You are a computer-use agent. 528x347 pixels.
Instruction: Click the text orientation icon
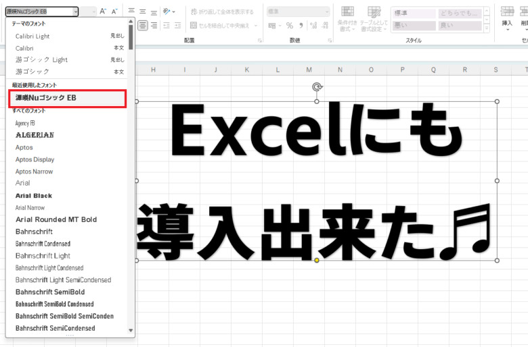pyautogui.click(x=167, y=11)
